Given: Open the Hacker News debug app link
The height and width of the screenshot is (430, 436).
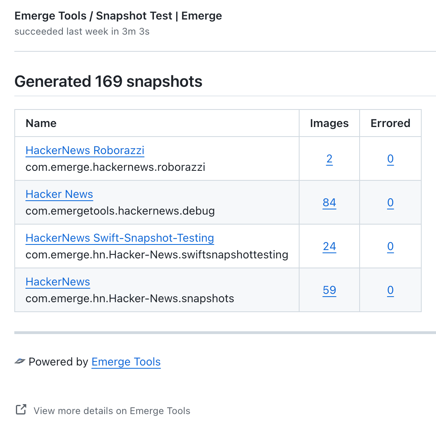Looking at the screenshot, I should pos(59,194).
